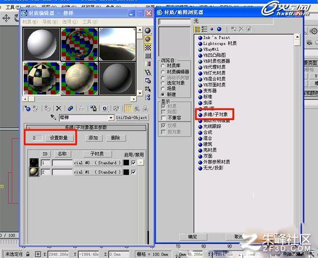Click Reset Map/Mtl X icon
This screenshot has width=318, height=258.
click(x=58, y=108)
